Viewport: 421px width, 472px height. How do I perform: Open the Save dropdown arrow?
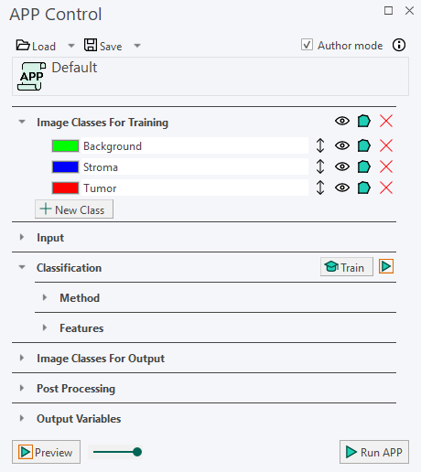137,46
